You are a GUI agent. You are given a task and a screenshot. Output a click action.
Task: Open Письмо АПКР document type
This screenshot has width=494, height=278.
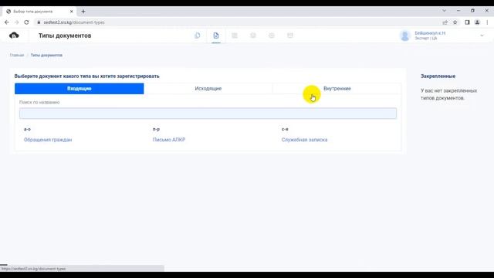pos(169,140)
